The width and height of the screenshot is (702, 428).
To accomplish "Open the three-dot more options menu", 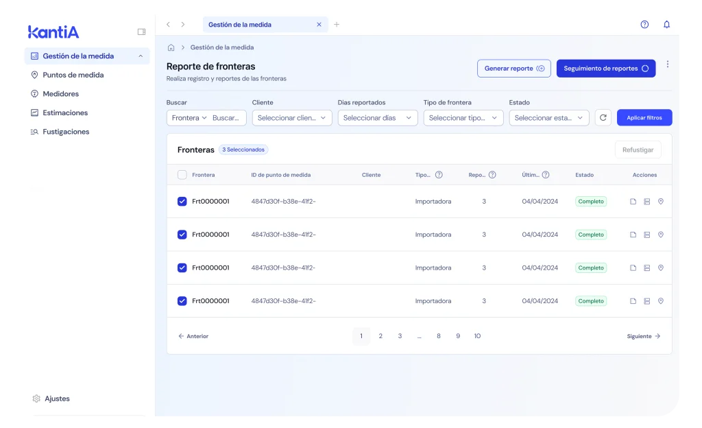I will pyautogui.click(x=668, y=64).
